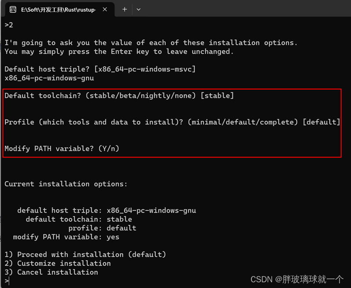Click the "profile: default" summary line
Image resolution: width=351 pixels, height=288 pixels.
pos(102,228)
